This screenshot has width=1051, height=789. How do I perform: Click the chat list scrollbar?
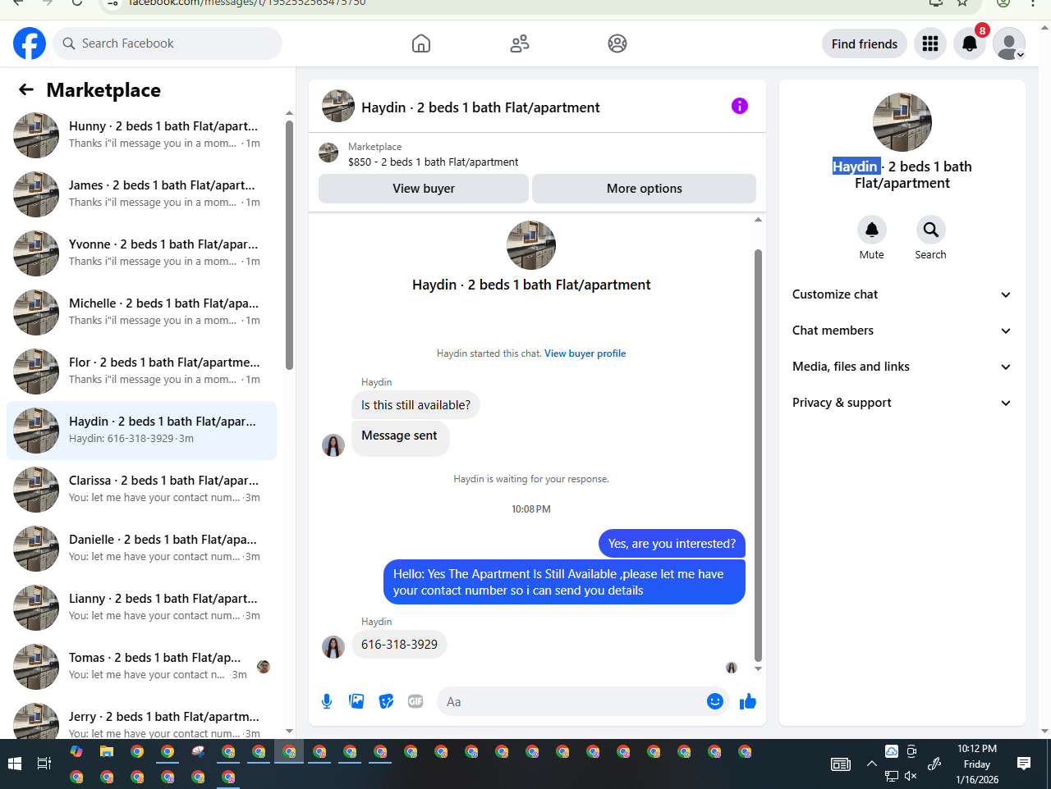(x=289, y=244)
